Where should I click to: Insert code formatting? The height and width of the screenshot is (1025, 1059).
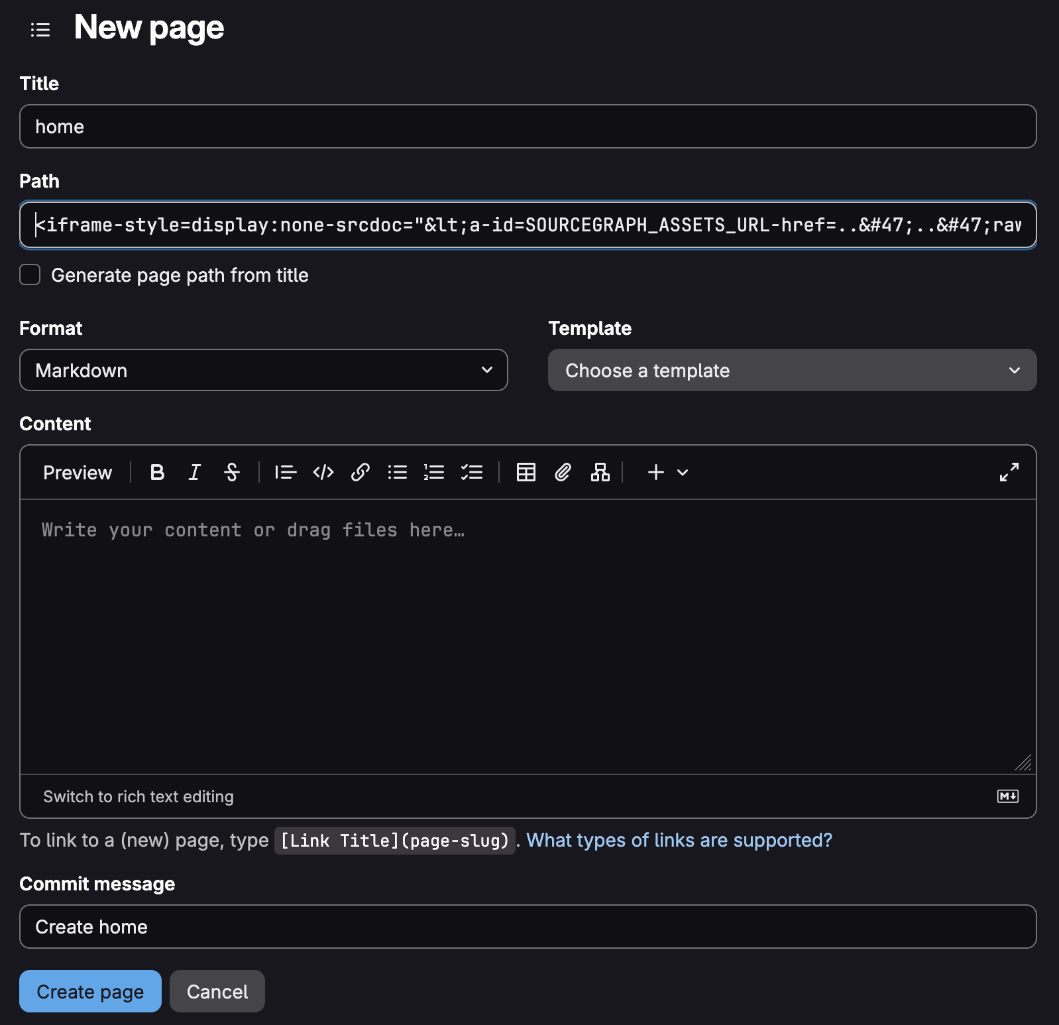[x=323, y=472]
